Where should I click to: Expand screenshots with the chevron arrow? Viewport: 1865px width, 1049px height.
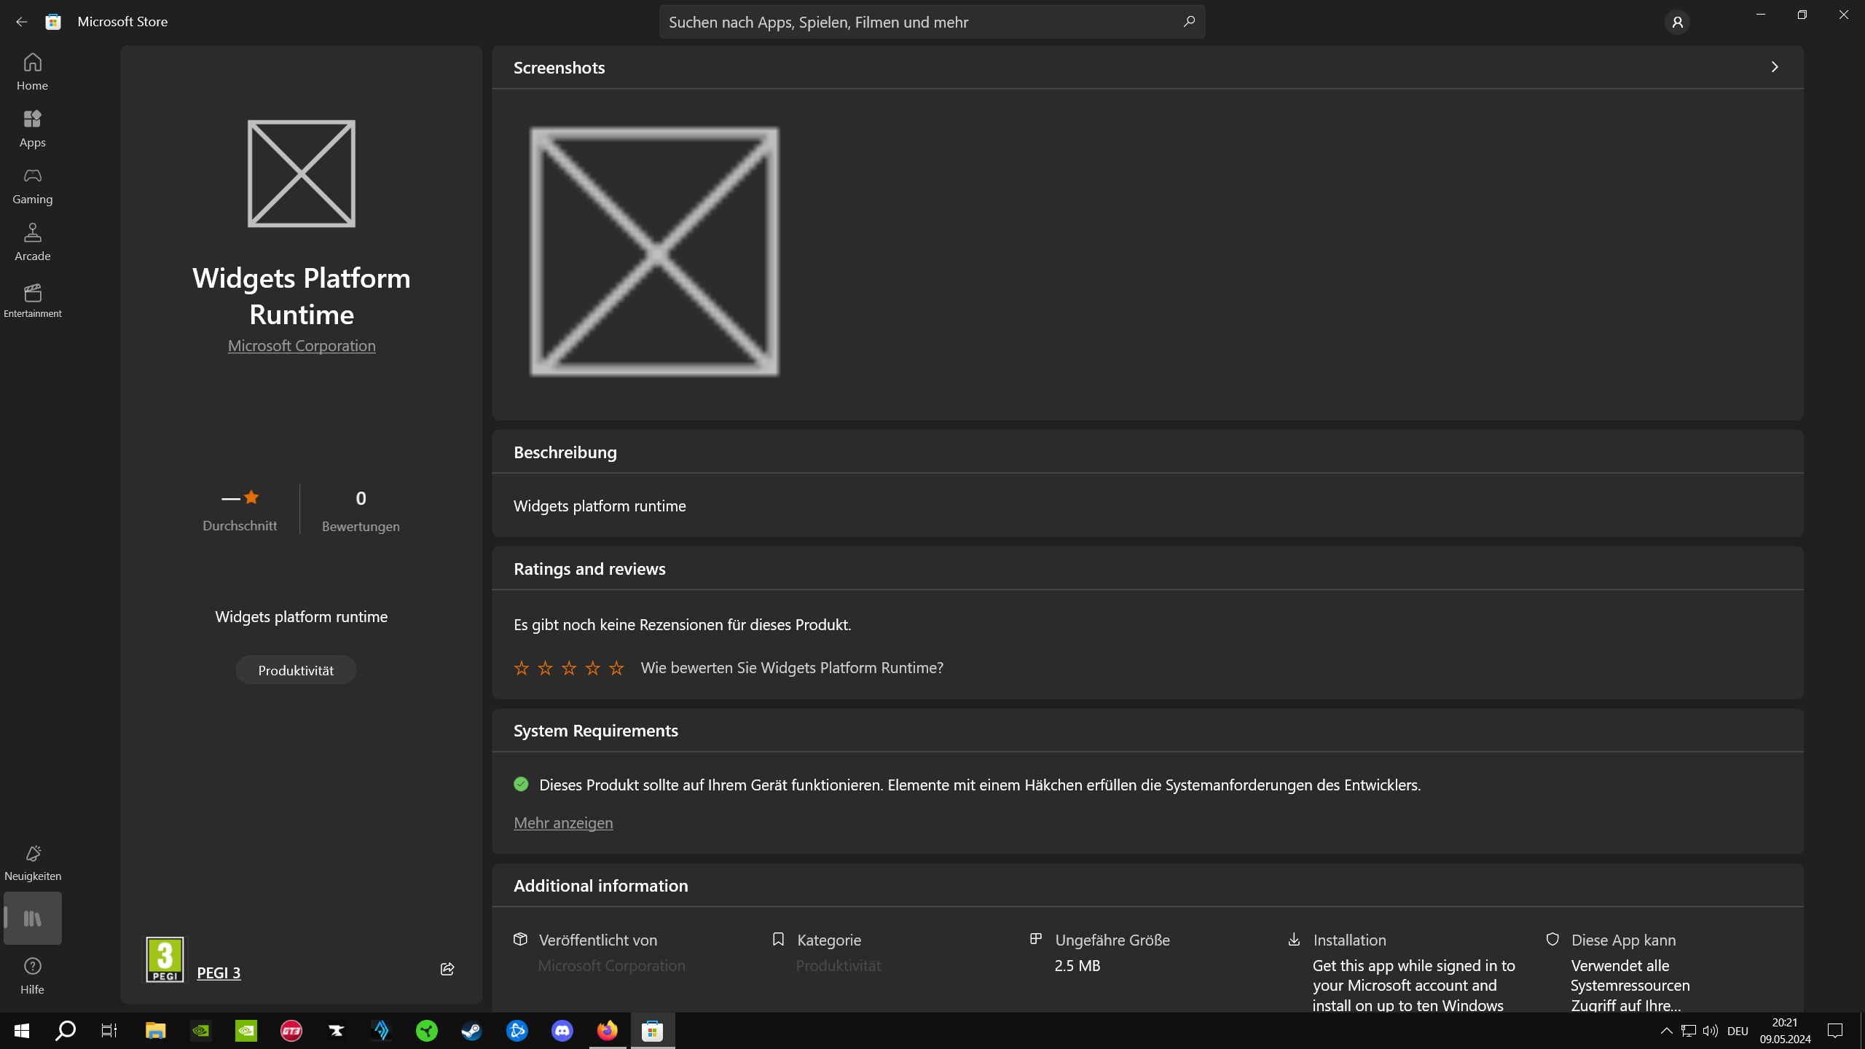point(1775,67)
